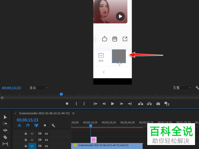Image resolution: width=199 pixels, height=149 pixels.
Task: Target the V3 track label
Action: click(32, 134)
